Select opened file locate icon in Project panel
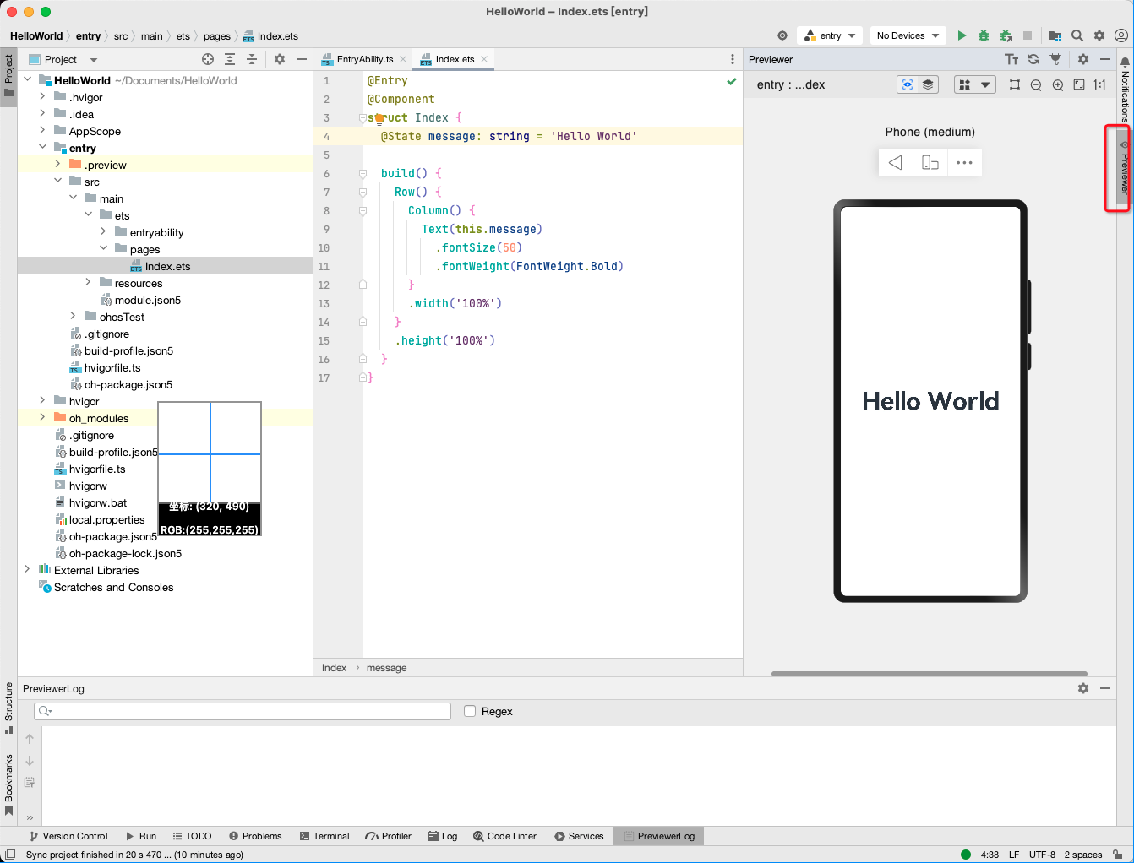Screen dimensions: 1134x863 coord(208,59)
